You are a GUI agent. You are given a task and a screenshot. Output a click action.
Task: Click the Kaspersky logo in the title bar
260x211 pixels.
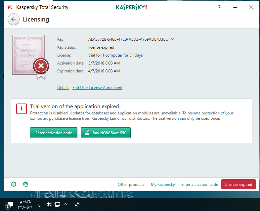tap(132, 7)
